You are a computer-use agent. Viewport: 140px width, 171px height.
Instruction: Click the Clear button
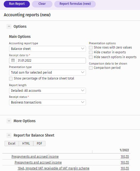[42, 4]
